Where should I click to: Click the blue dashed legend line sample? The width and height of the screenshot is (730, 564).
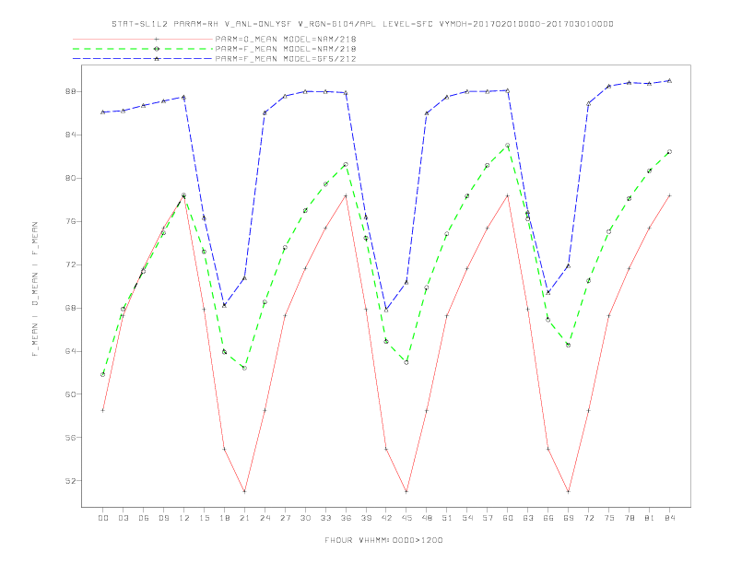[x=143, y=59]
